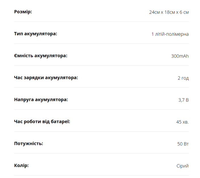Click the Напруга акумулятора label
The image size is (200, 178).
(41, 100)
